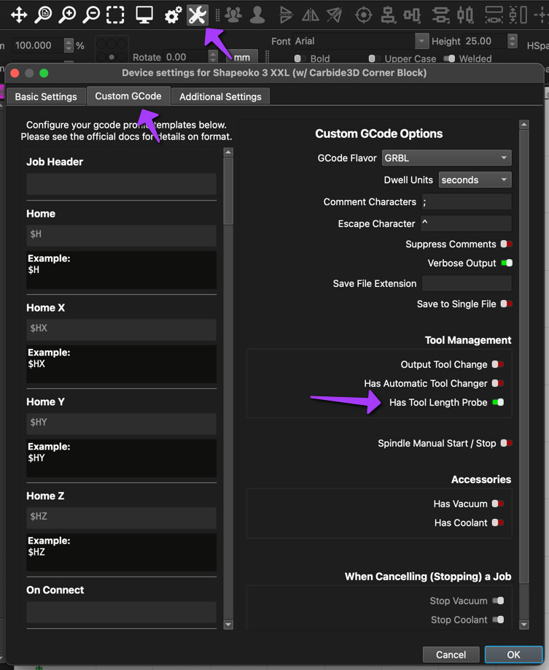The height and width of the screenshot is (670, 549).
Task: Disable the Verbose Output toggle
Action: (x=506, y=263)
